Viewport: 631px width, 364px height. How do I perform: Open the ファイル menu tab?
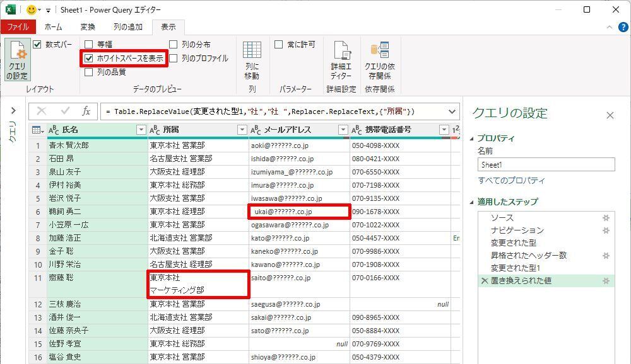tap(18, 27)
